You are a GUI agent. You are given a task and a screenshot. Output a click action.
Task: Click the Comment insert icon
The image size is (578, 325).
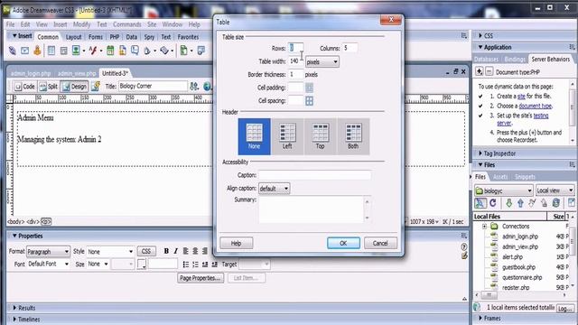point(135,51)
